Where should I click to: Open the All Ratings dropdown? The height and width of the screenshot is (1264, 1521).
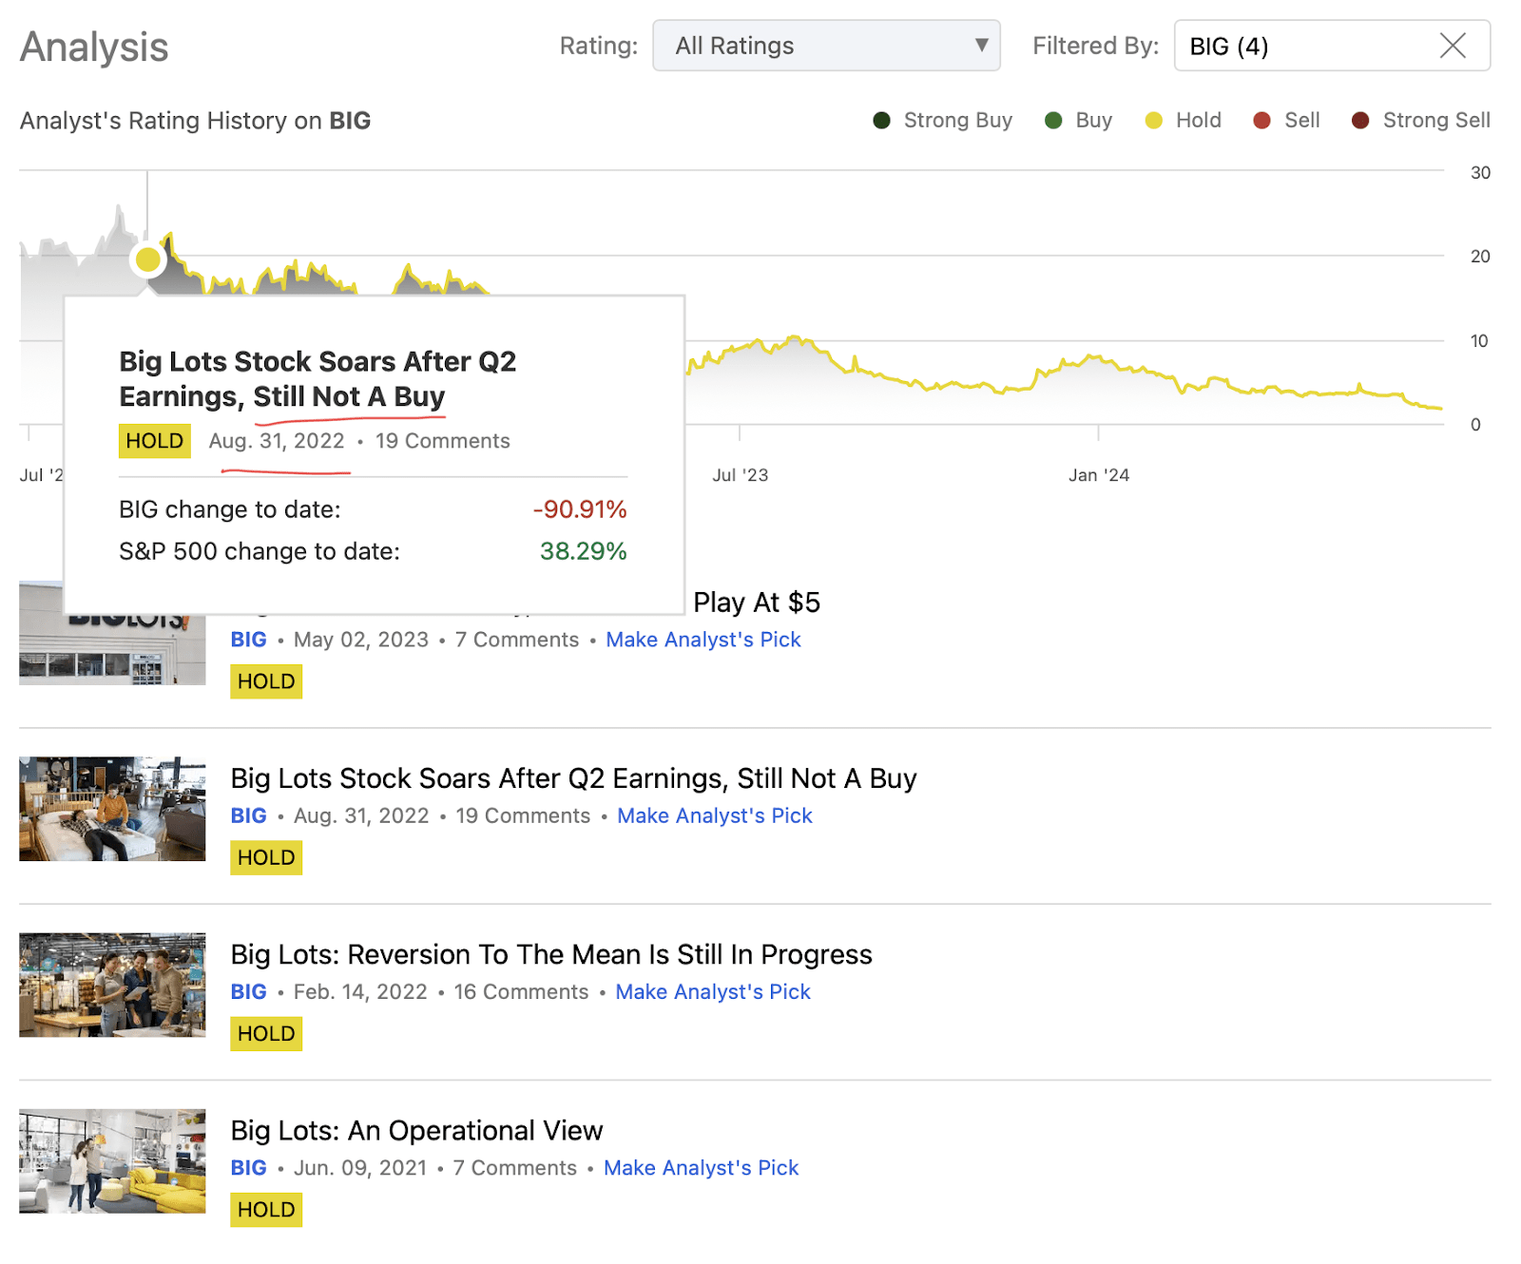point(825,46)
